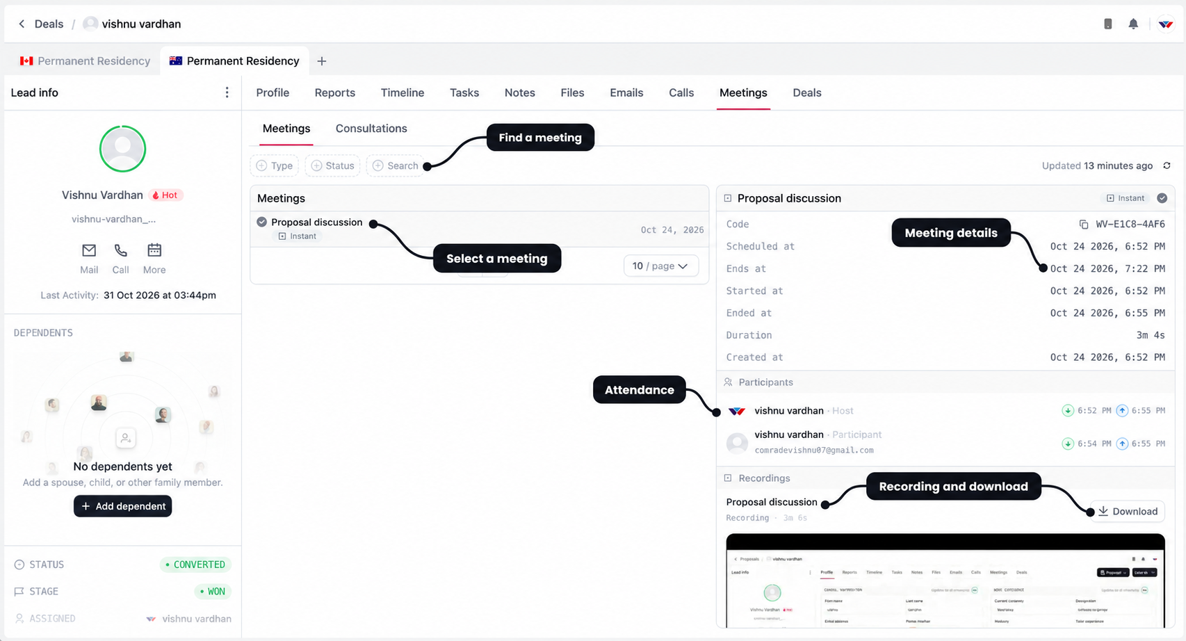
Task: Click the participant join time 6:54 PM icon
Action: (x=1068, y=444)
